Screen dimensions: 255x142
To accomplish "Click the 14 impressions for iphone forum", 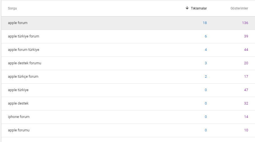I will (x=246, y=117).
